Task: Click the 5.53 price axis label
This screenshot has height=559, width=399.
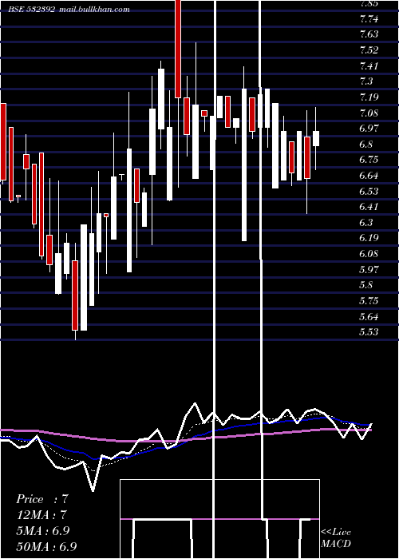Action: tap(369, 332)
